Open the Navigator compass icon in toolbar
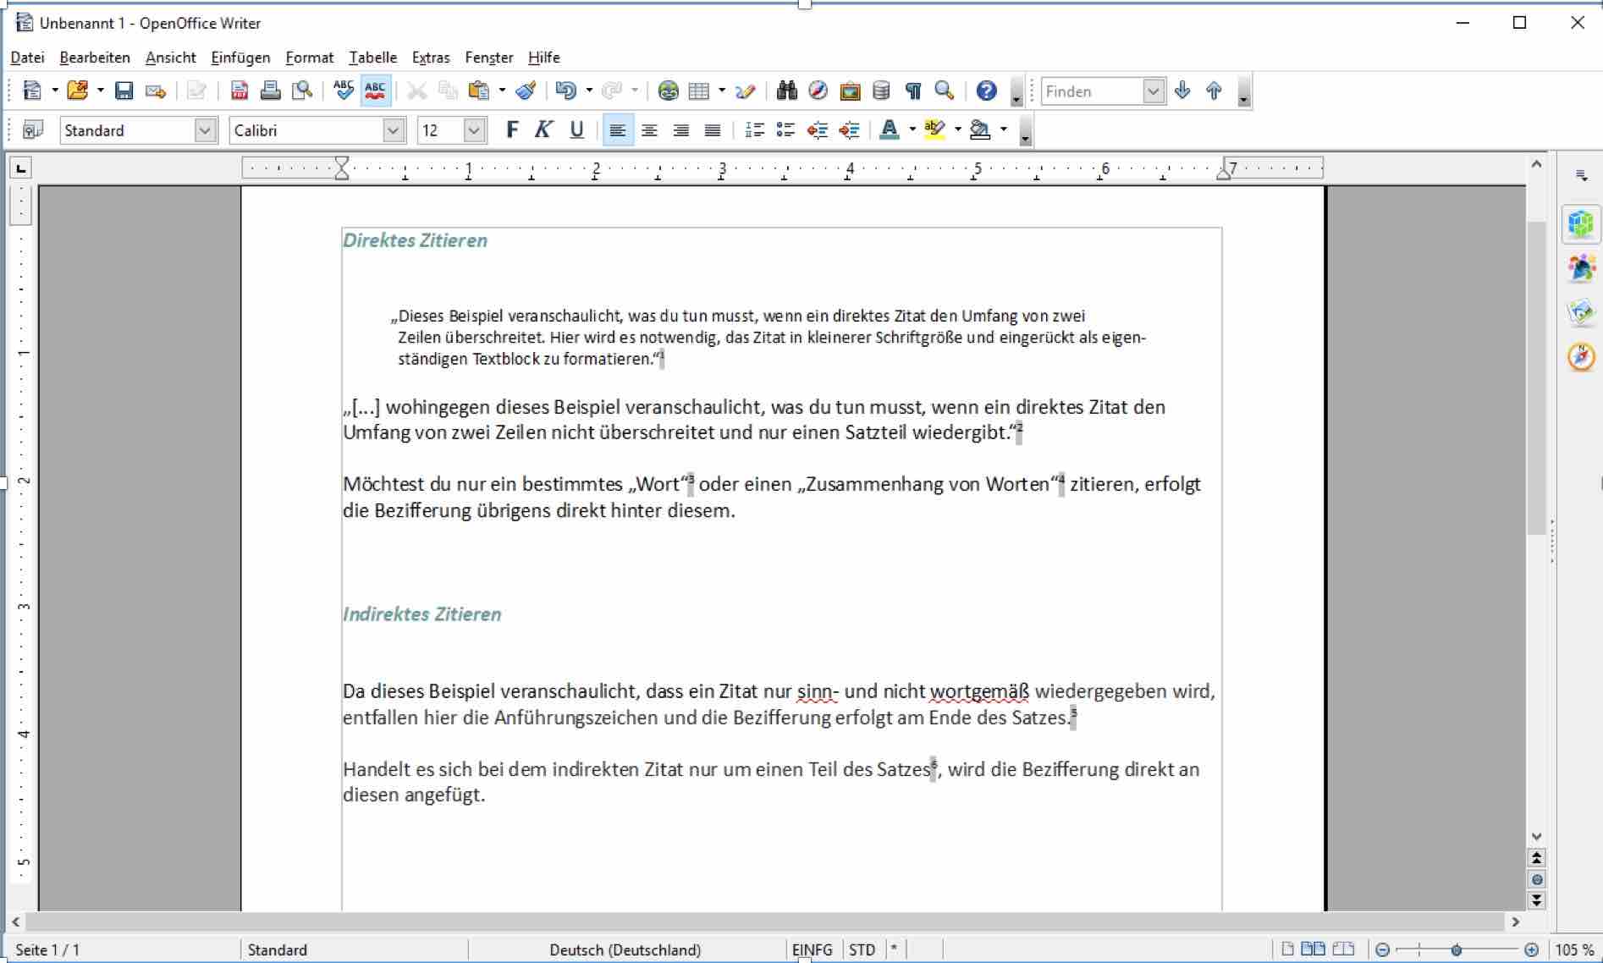1603x963 pixels. 818,91
